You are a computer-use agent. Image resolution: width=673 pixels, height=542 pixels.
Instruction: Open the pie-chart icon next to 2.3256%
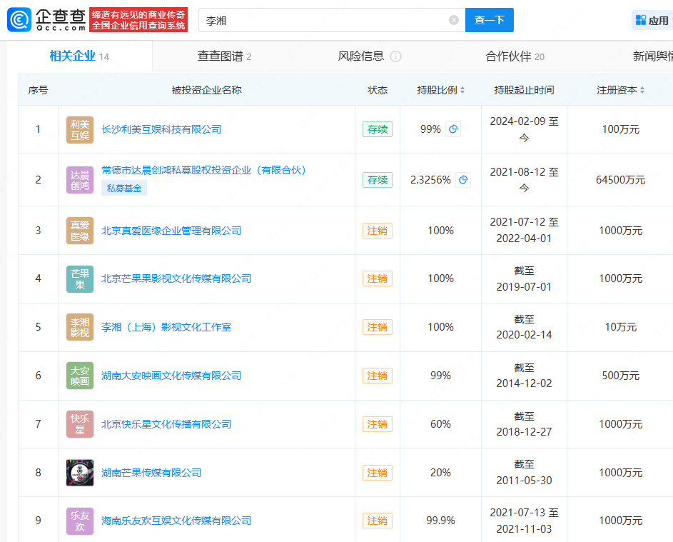click(463, 180)
